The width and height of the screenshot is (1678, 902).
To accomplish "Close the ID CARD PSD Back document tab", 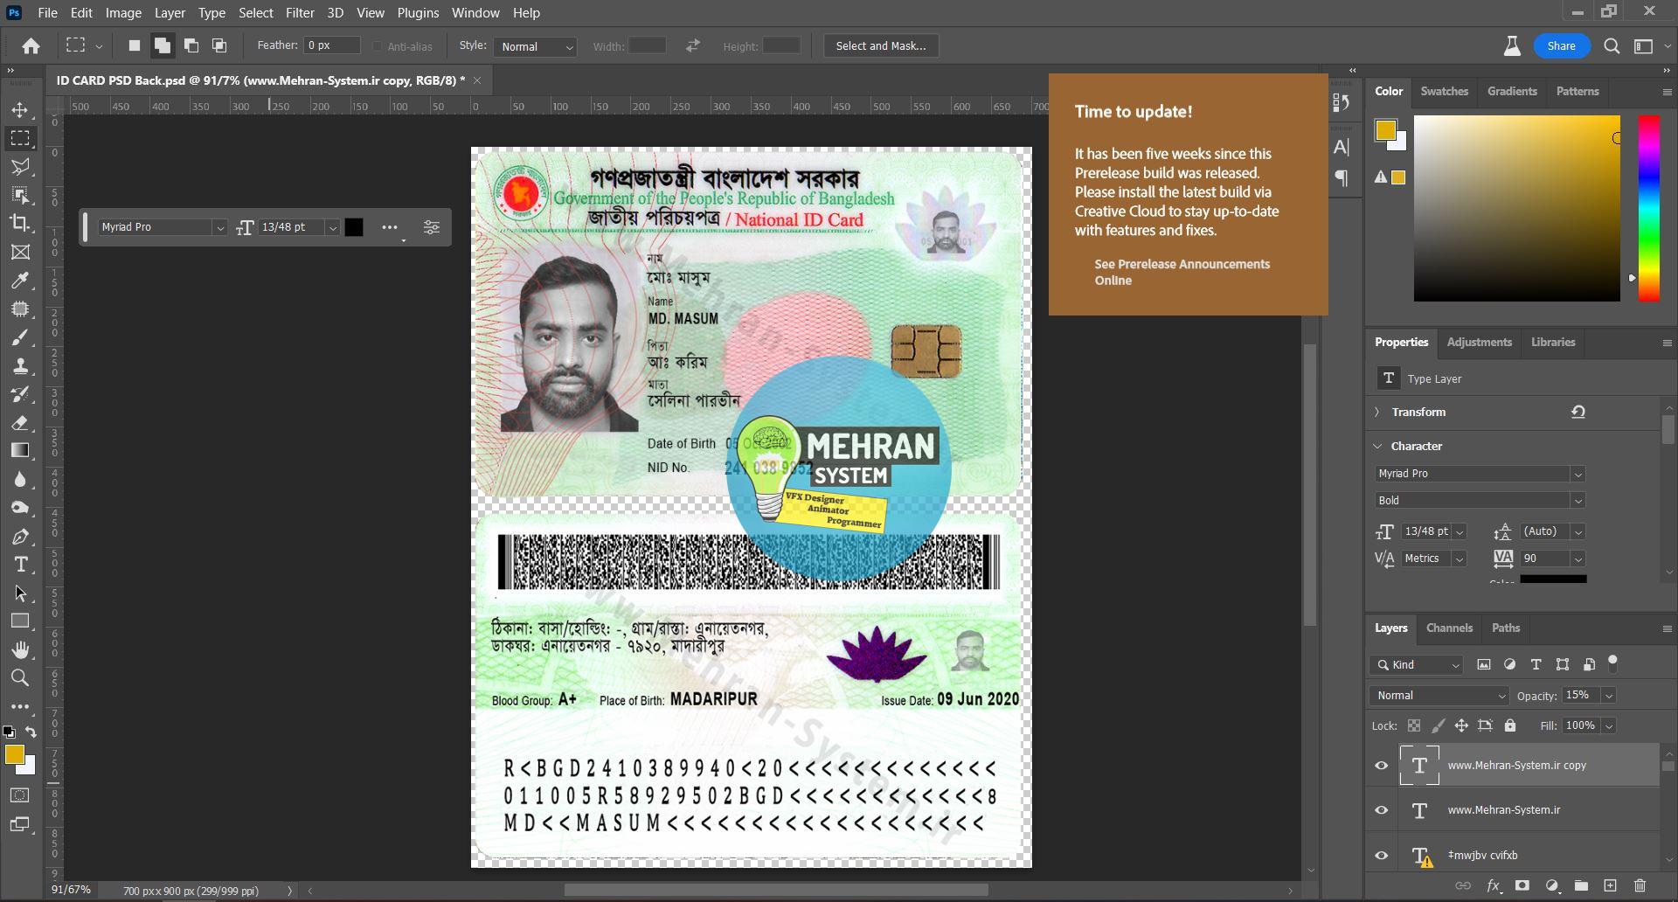I will tap(477, 80).
